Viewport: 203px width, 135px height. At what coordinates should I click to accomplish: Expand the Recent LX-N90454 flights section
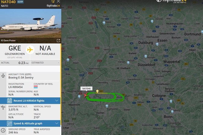30,101
